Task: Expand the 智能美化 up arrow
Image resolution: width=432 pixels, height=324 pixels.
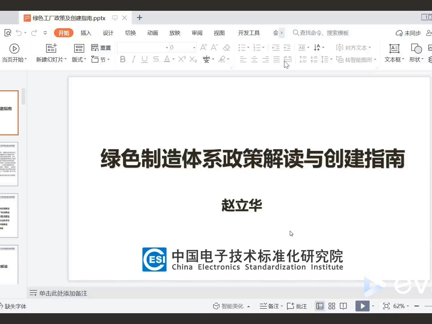Action: pyautogui.click(x=248, y=306)
